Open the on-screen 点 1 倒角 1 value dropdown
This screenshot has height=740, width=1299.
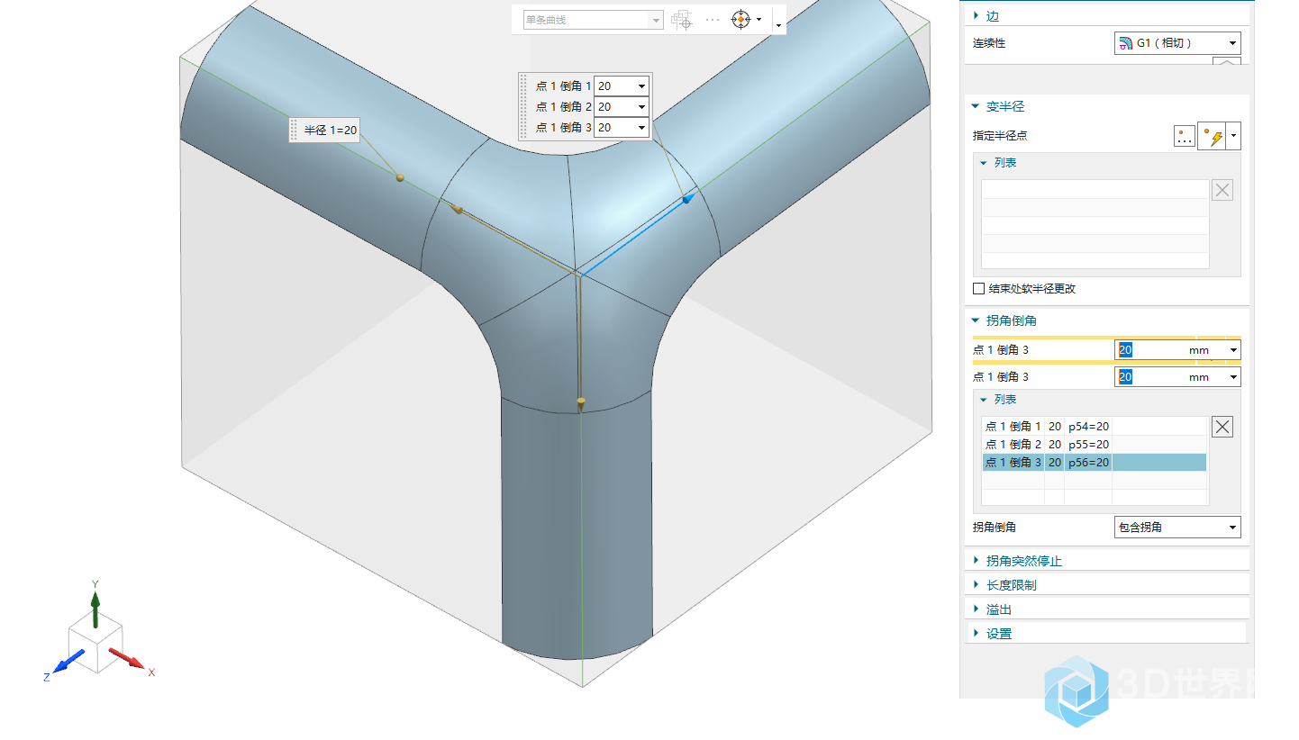tap(641, 86)
